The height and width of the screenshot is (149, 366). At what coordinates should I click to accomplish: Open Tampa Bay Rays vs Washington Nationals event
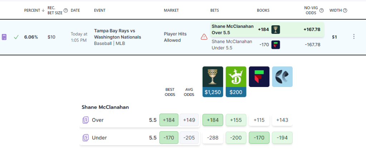(117, 34)
